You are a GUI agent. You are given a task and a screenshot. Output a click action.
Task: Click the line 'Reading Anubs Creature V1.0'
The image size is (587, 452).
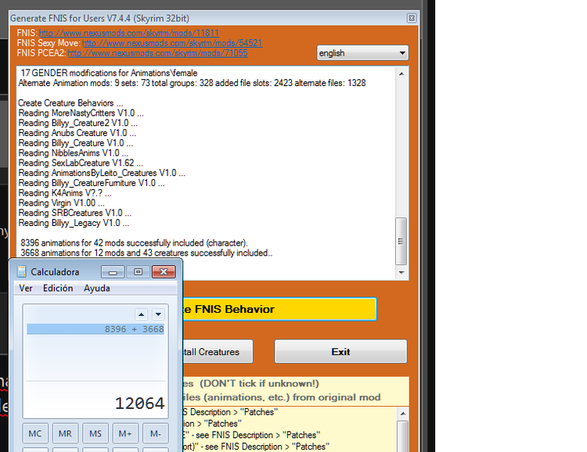(77, 133)
